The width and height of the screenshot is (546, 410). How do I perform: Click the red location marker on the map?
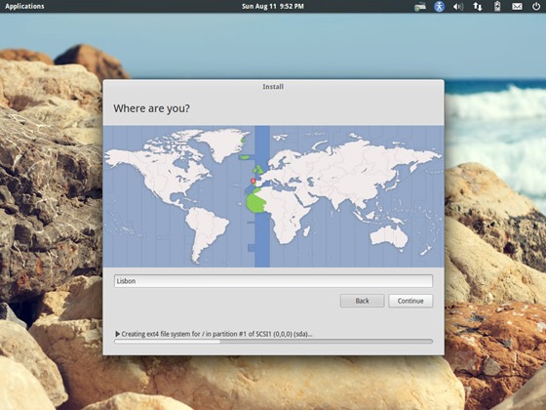(x=253, y=181)
